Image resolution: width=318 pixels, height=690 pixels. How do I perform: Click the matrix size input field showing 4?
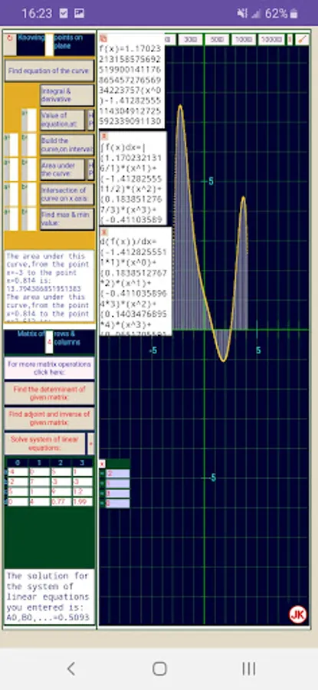[49, 342]
